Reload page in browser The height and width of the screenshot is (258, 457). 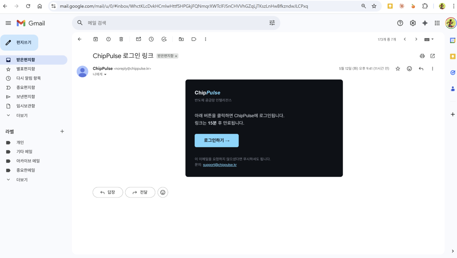pyautogui.click(x=28, y=6)
